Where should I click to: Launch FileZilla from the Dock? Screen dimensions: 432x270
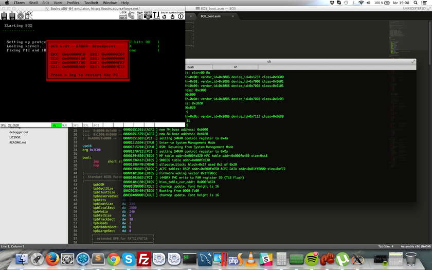pyautogui.click(x=144, y=259)
